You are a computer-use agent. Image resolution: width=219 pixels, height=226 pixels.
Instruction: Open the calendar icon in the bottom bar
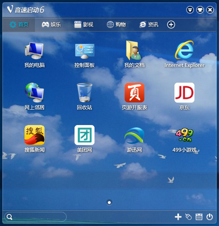click(199, 217)
